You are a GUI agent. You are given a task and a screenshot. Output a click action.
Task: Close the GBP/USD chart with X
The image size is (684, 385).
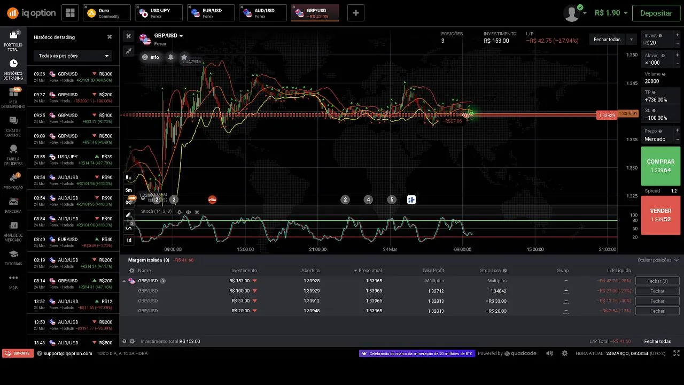point(128,36)
